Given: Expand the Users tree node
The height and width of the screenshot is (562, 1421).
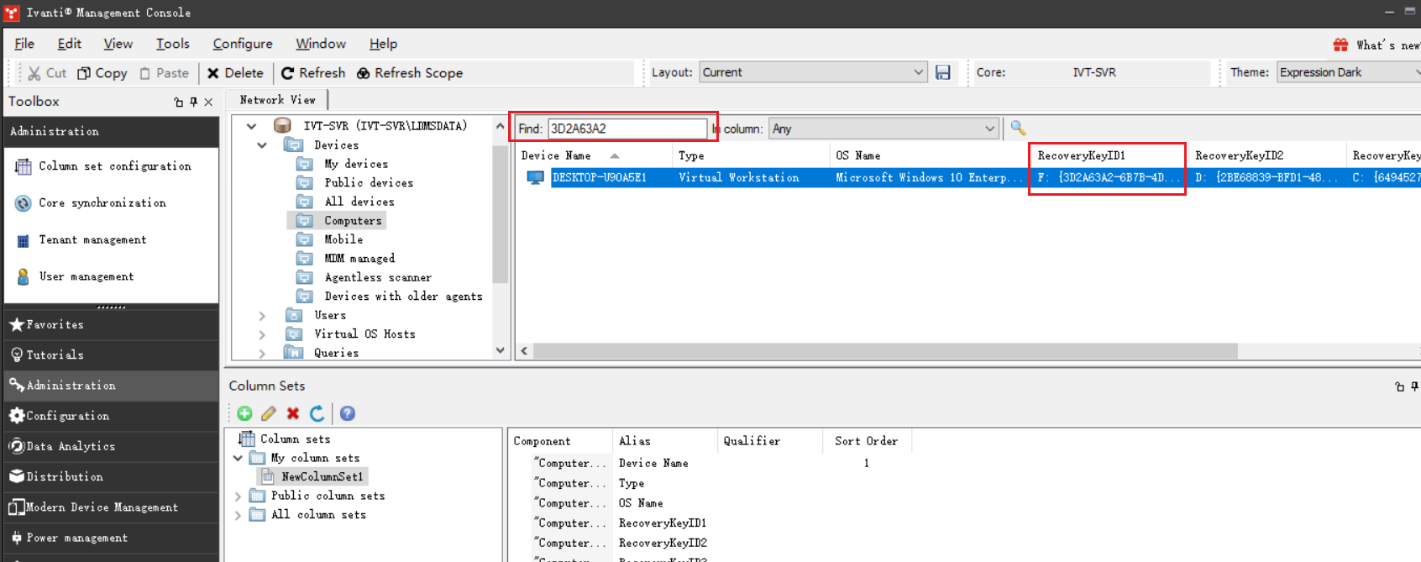Looking at the screenshot, I should click(262, 316).
